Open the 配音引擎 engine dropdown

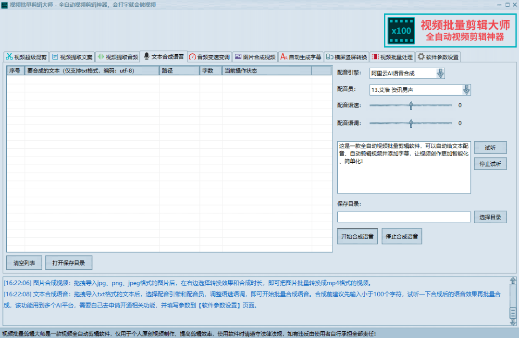441,73
